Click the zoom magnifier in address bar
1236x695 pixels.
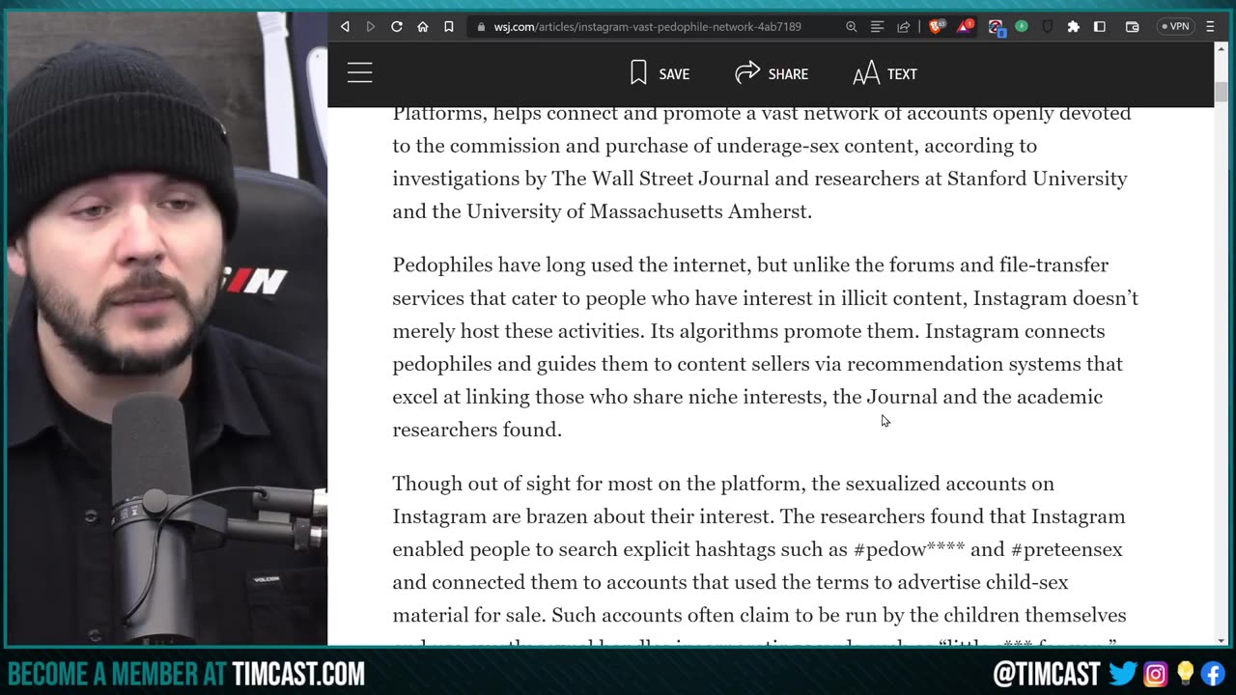click(851, 27)
